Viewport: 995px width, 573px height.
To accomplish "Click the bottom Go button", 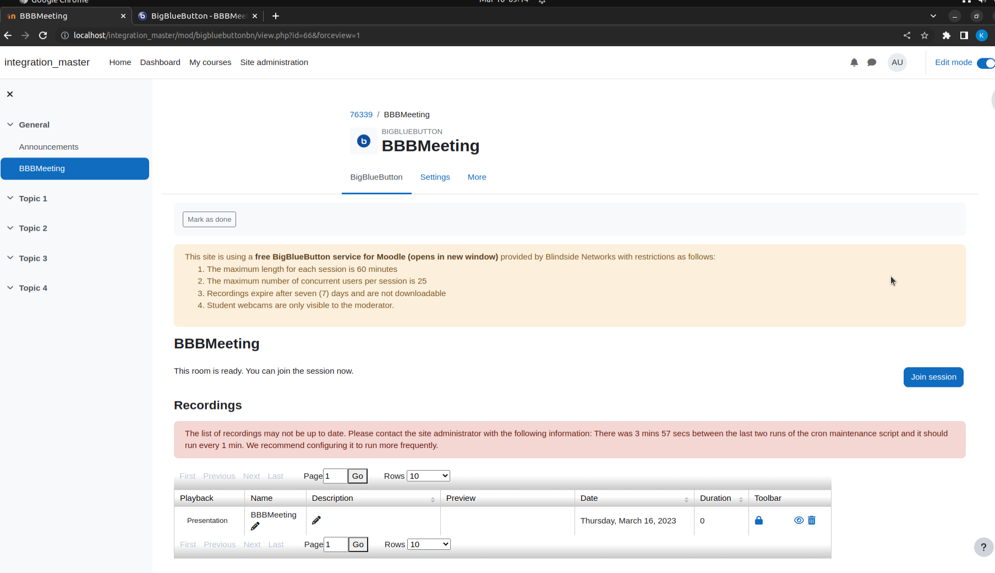I will 358,544.
